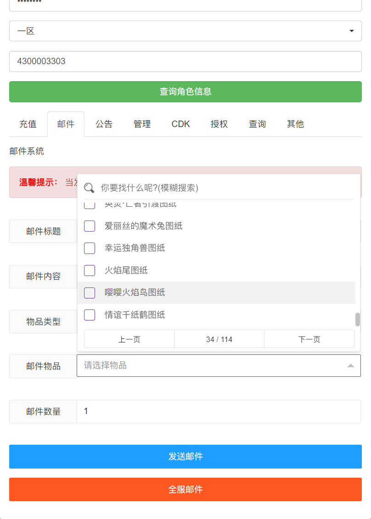
Task: Check the 爱丽丝的魔术兔图纸 item checkbox
Action: [x=89, y=226]
